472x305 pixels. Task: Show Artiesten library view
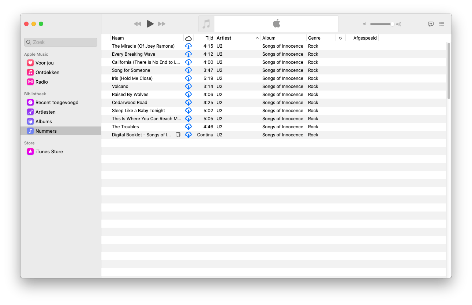coord(61,112)
